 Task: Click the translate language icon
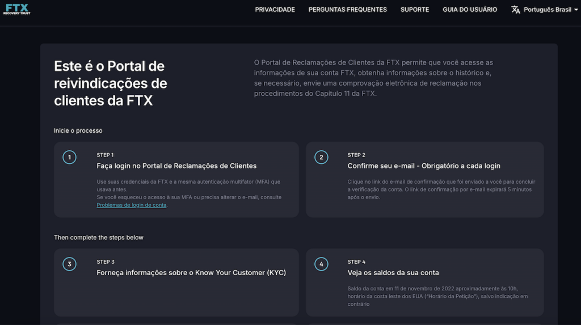point(515,10)
